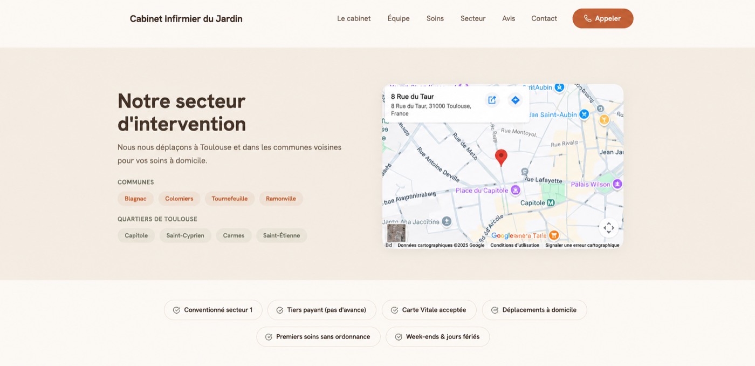Click Tiers payant (pas d'avance) badge
Screen dimensions: 755x366
tap(322, 310)
